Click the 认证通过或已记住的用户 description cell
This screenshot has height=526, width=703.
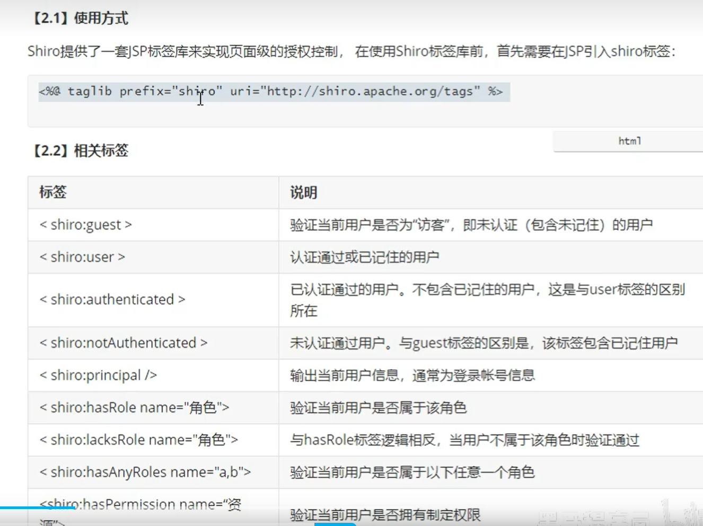365,257
